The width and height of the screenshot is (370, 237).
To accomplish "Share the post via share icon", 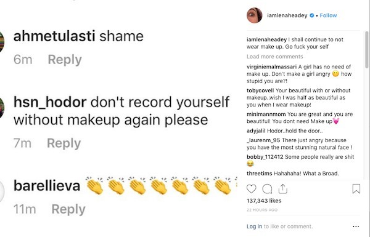I will [x=282, y=189].
